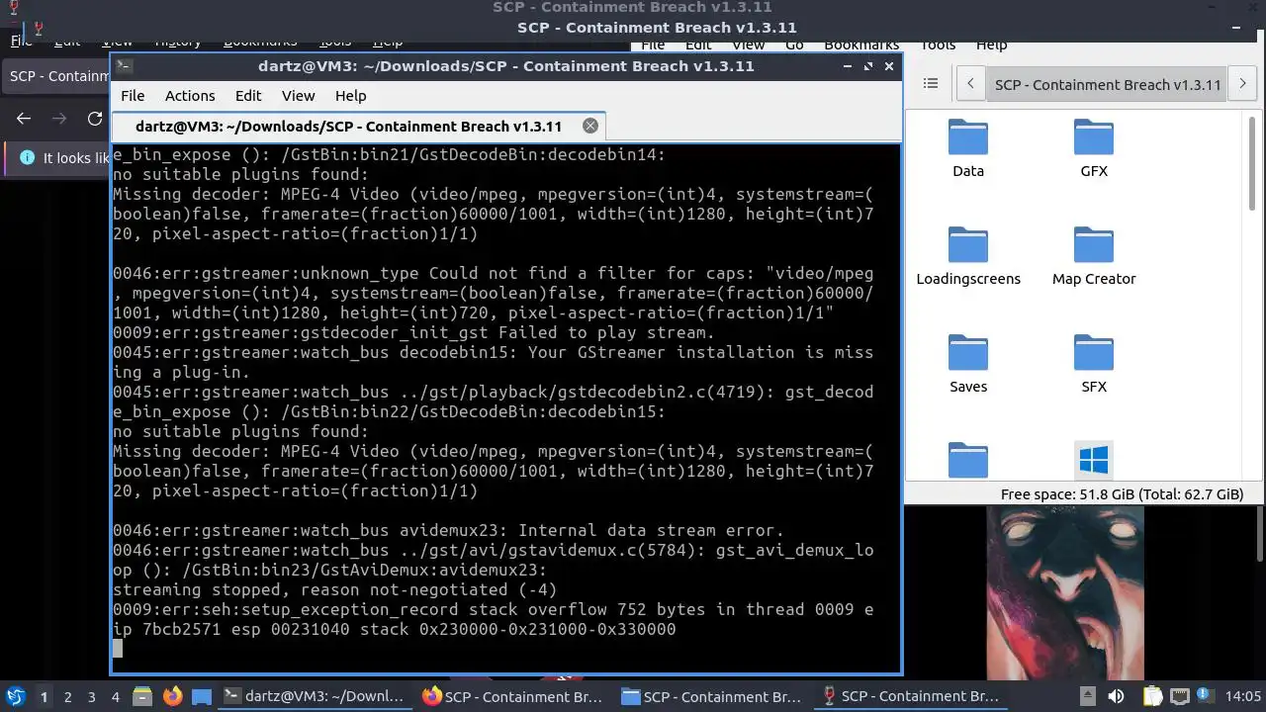This screenshot has height=712, width=1266.
Task: Select the Loadingscreens folder
Action: 967,256
